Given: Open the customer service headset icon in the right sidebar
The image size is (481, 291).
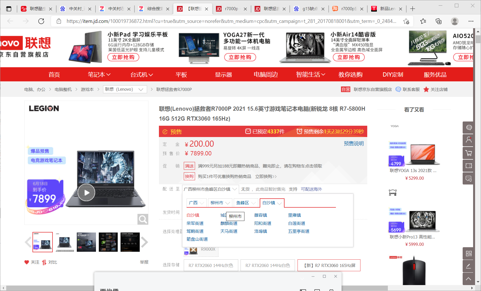Looking at the screenshot, I should (469, 127).
